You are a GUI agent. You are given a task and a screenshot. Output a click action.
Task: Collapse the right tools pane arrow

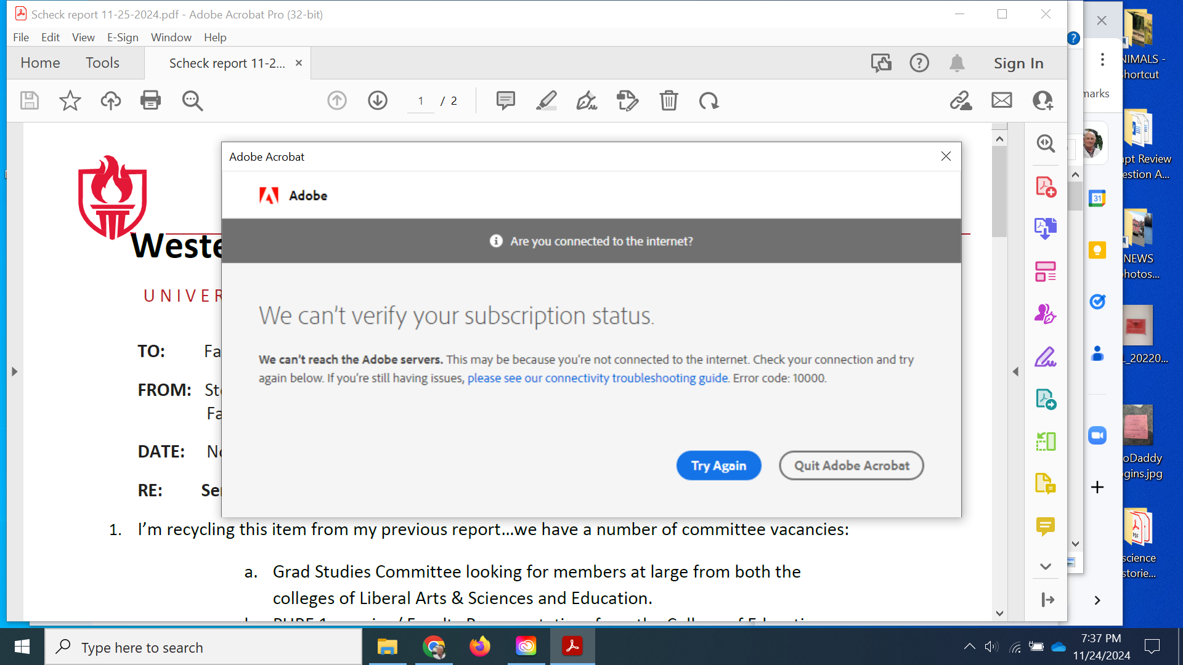(1015, 372)
